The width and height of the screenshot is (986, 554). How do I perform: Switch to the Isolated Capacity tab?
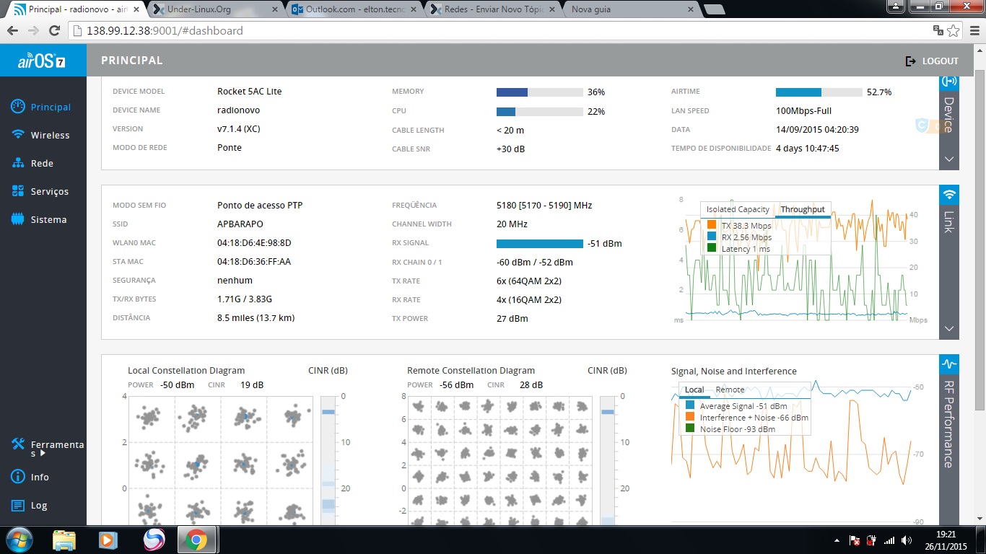[x=738, y=209]
